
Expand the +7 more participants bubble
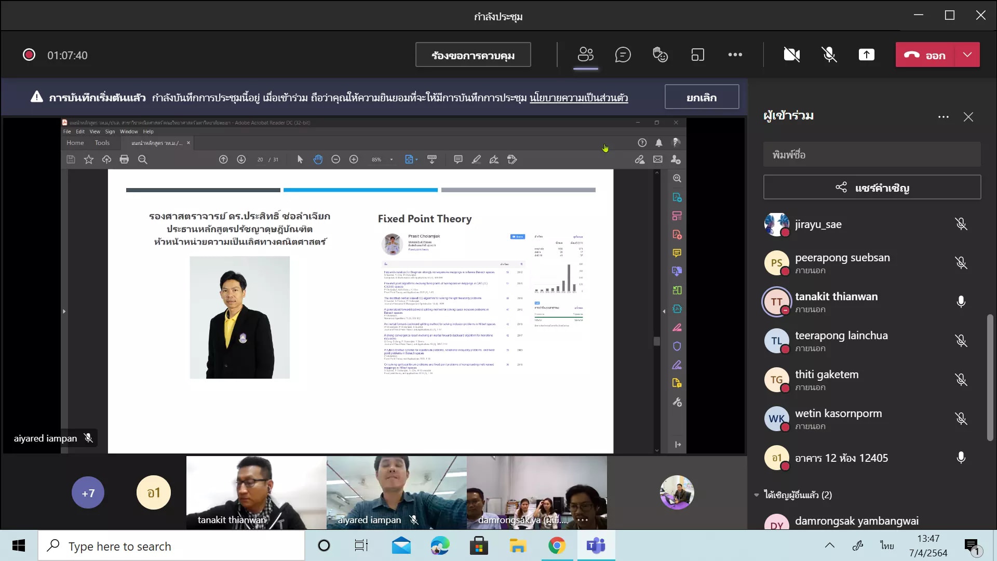pos(88,492)
